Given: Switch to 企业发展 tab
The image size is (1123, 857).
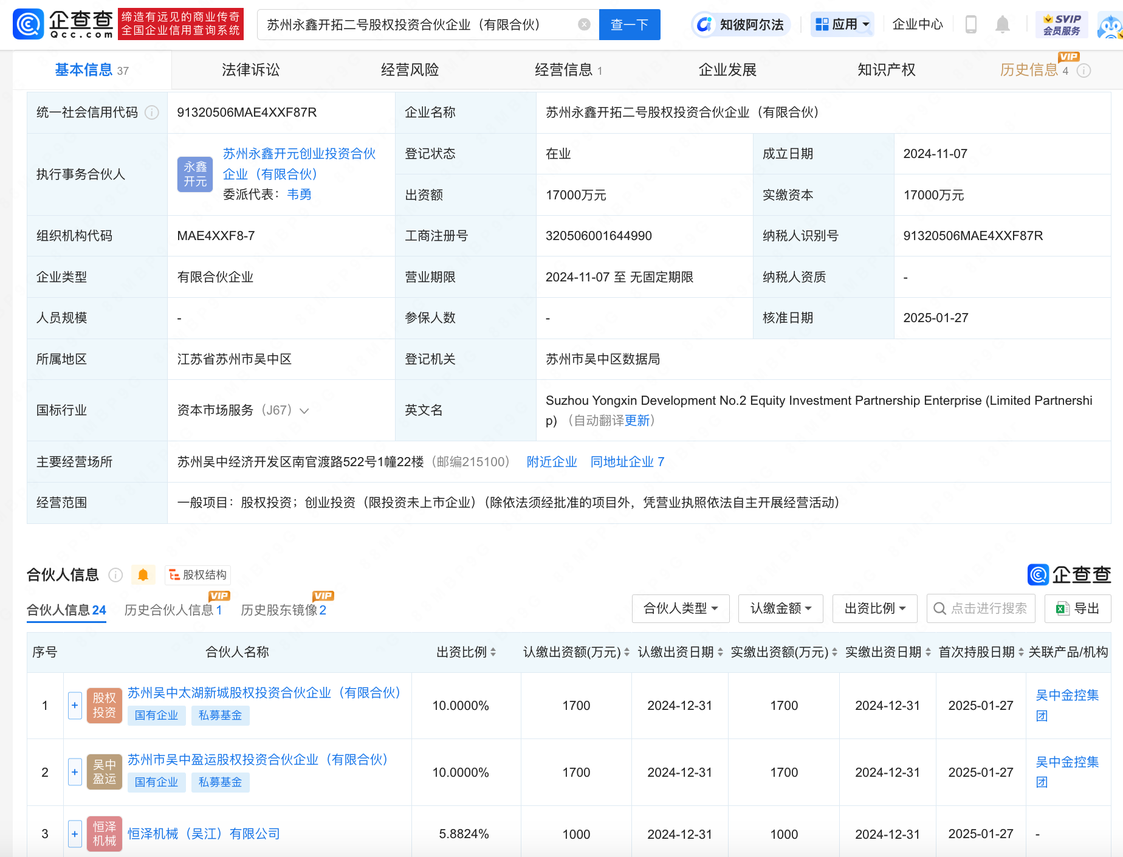Looking at the screenshot, I should (x=728, y=71).
